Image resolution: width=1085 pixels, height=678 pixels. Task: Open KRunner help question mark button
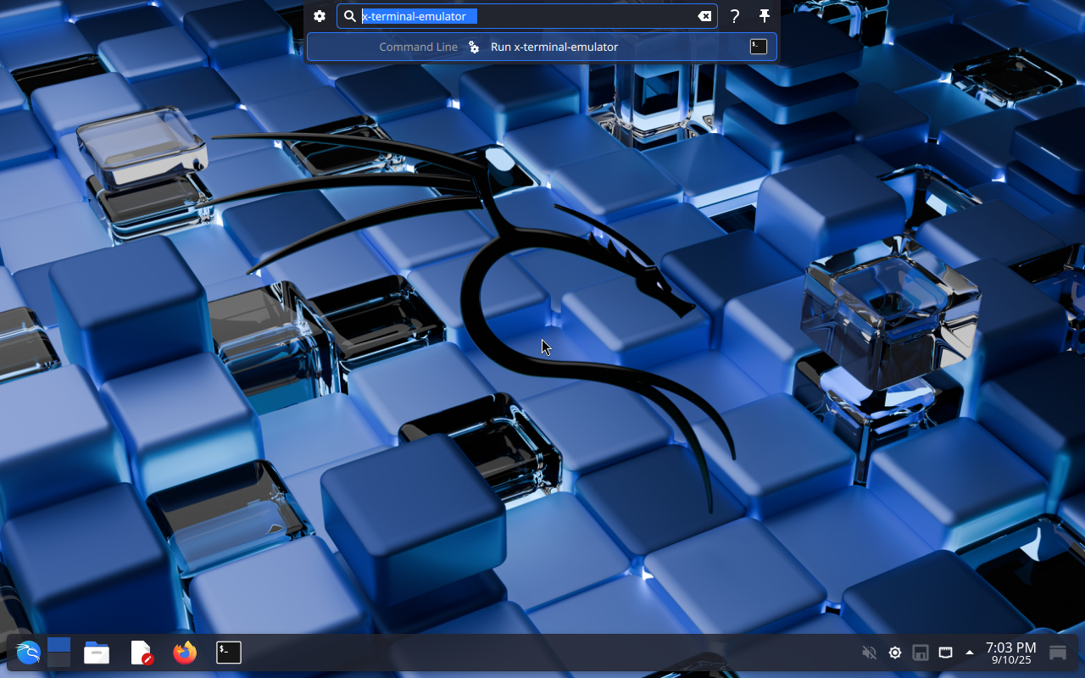[x=735, y=16]
